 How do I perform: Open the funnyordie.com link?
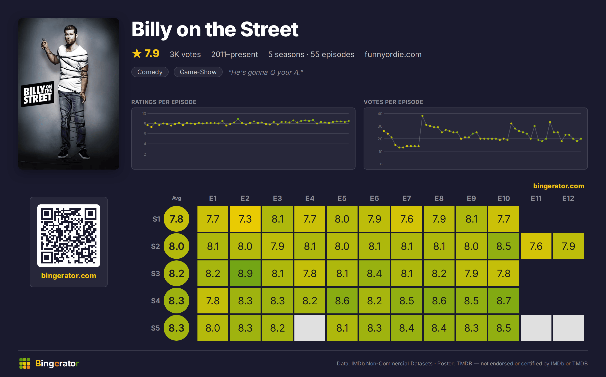[x=393, y=54]
